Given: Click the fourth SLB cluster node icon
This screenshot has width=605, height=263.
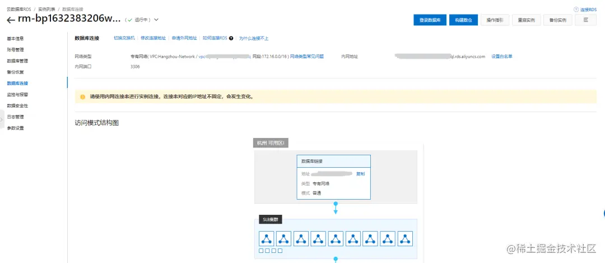Looking at the screenshot, I should pyautogui.click(x=319, y=239).
